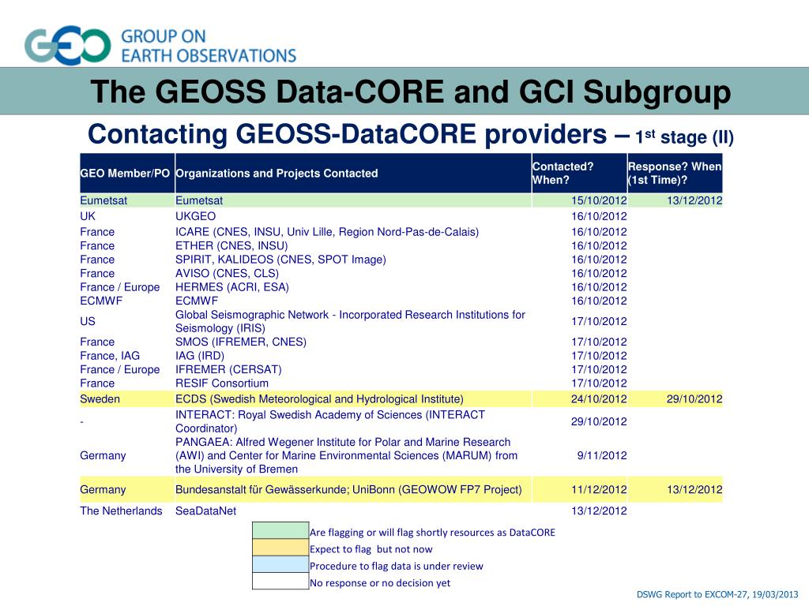Click GEOWOW row contacted date 11/12/2012
809x606 pixels.
(599, 489)
